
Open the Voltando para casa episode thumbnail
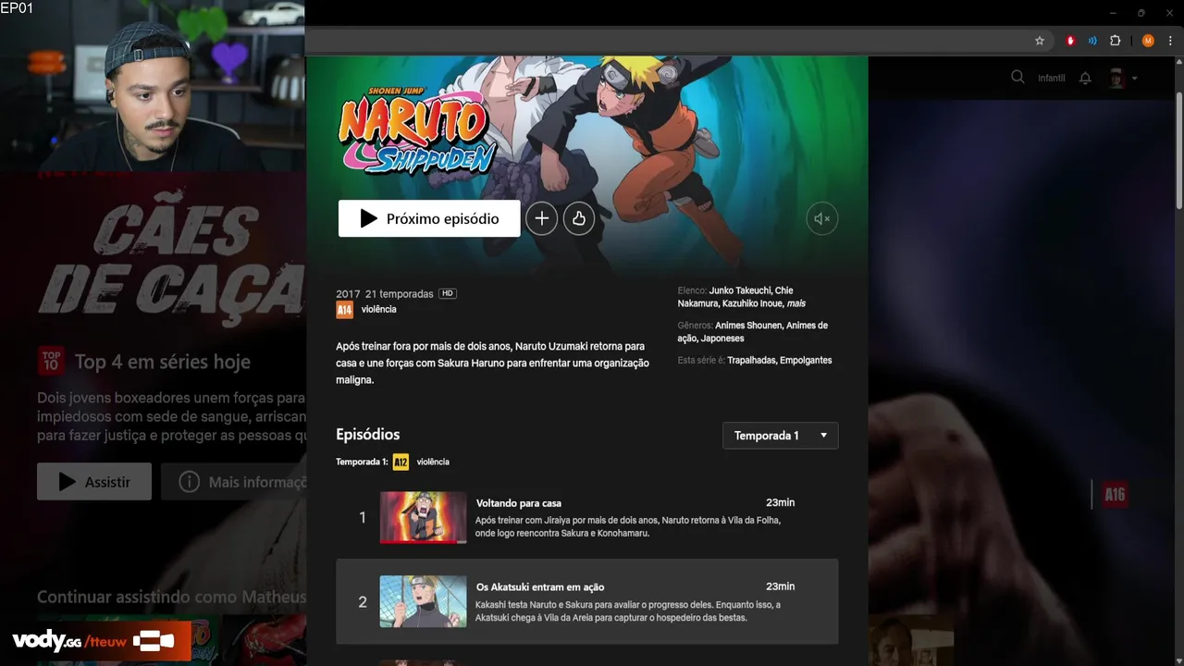[424, 517]
